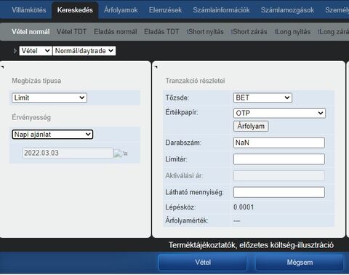Open the Vétel direction dropdown
Viewport: 349px width, 275px height.
pos(36,51)
